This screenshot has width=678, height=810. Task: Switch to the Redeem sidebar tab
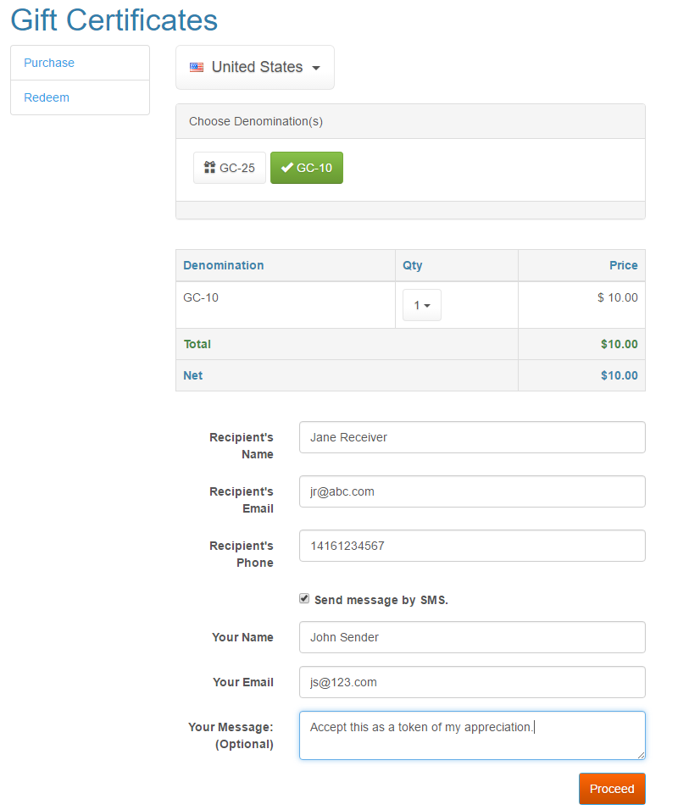point(81,97)
